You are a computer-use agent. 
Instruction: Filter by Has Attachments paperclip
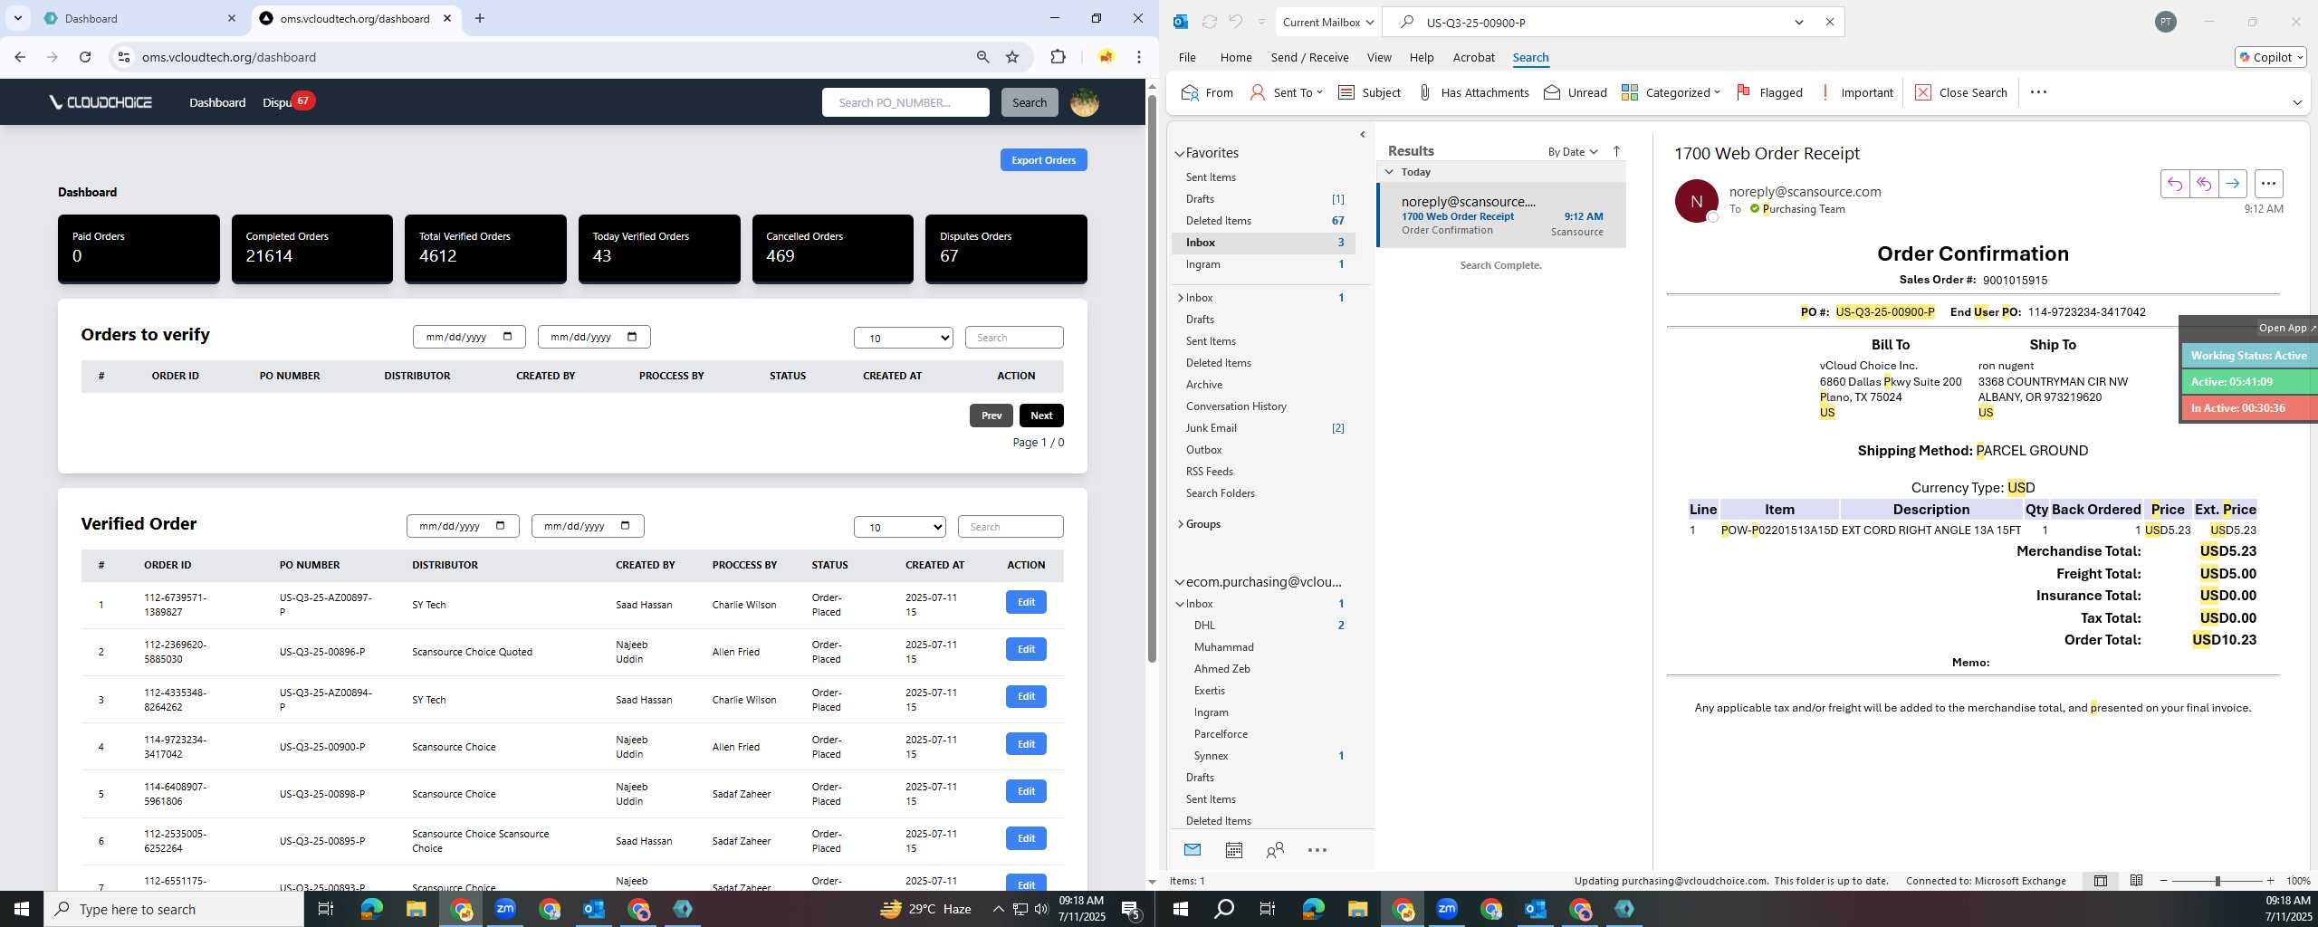(1473, 92)
